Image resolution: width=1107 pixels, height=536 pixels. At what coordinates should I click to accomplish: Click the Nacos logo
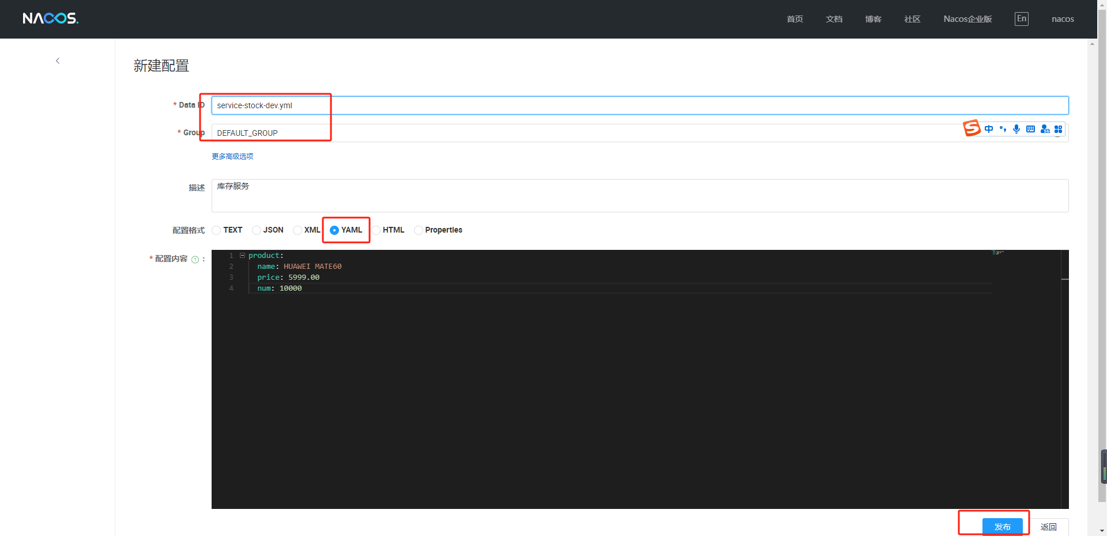click(x=51, y=18)
